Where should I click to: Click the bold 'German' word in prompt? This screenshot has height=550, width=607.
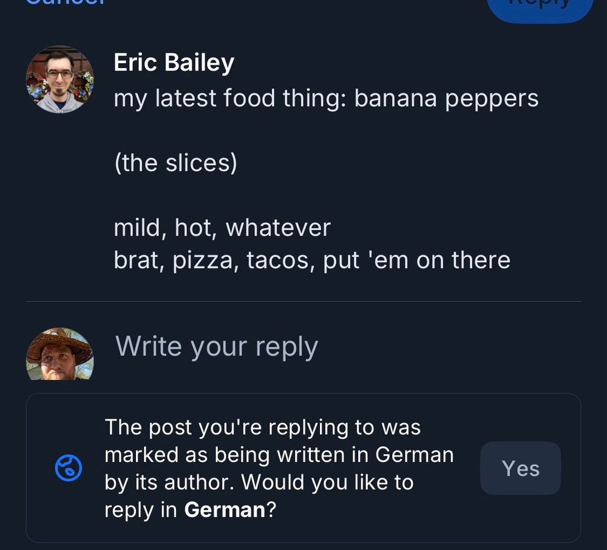(x=225, y=510)
